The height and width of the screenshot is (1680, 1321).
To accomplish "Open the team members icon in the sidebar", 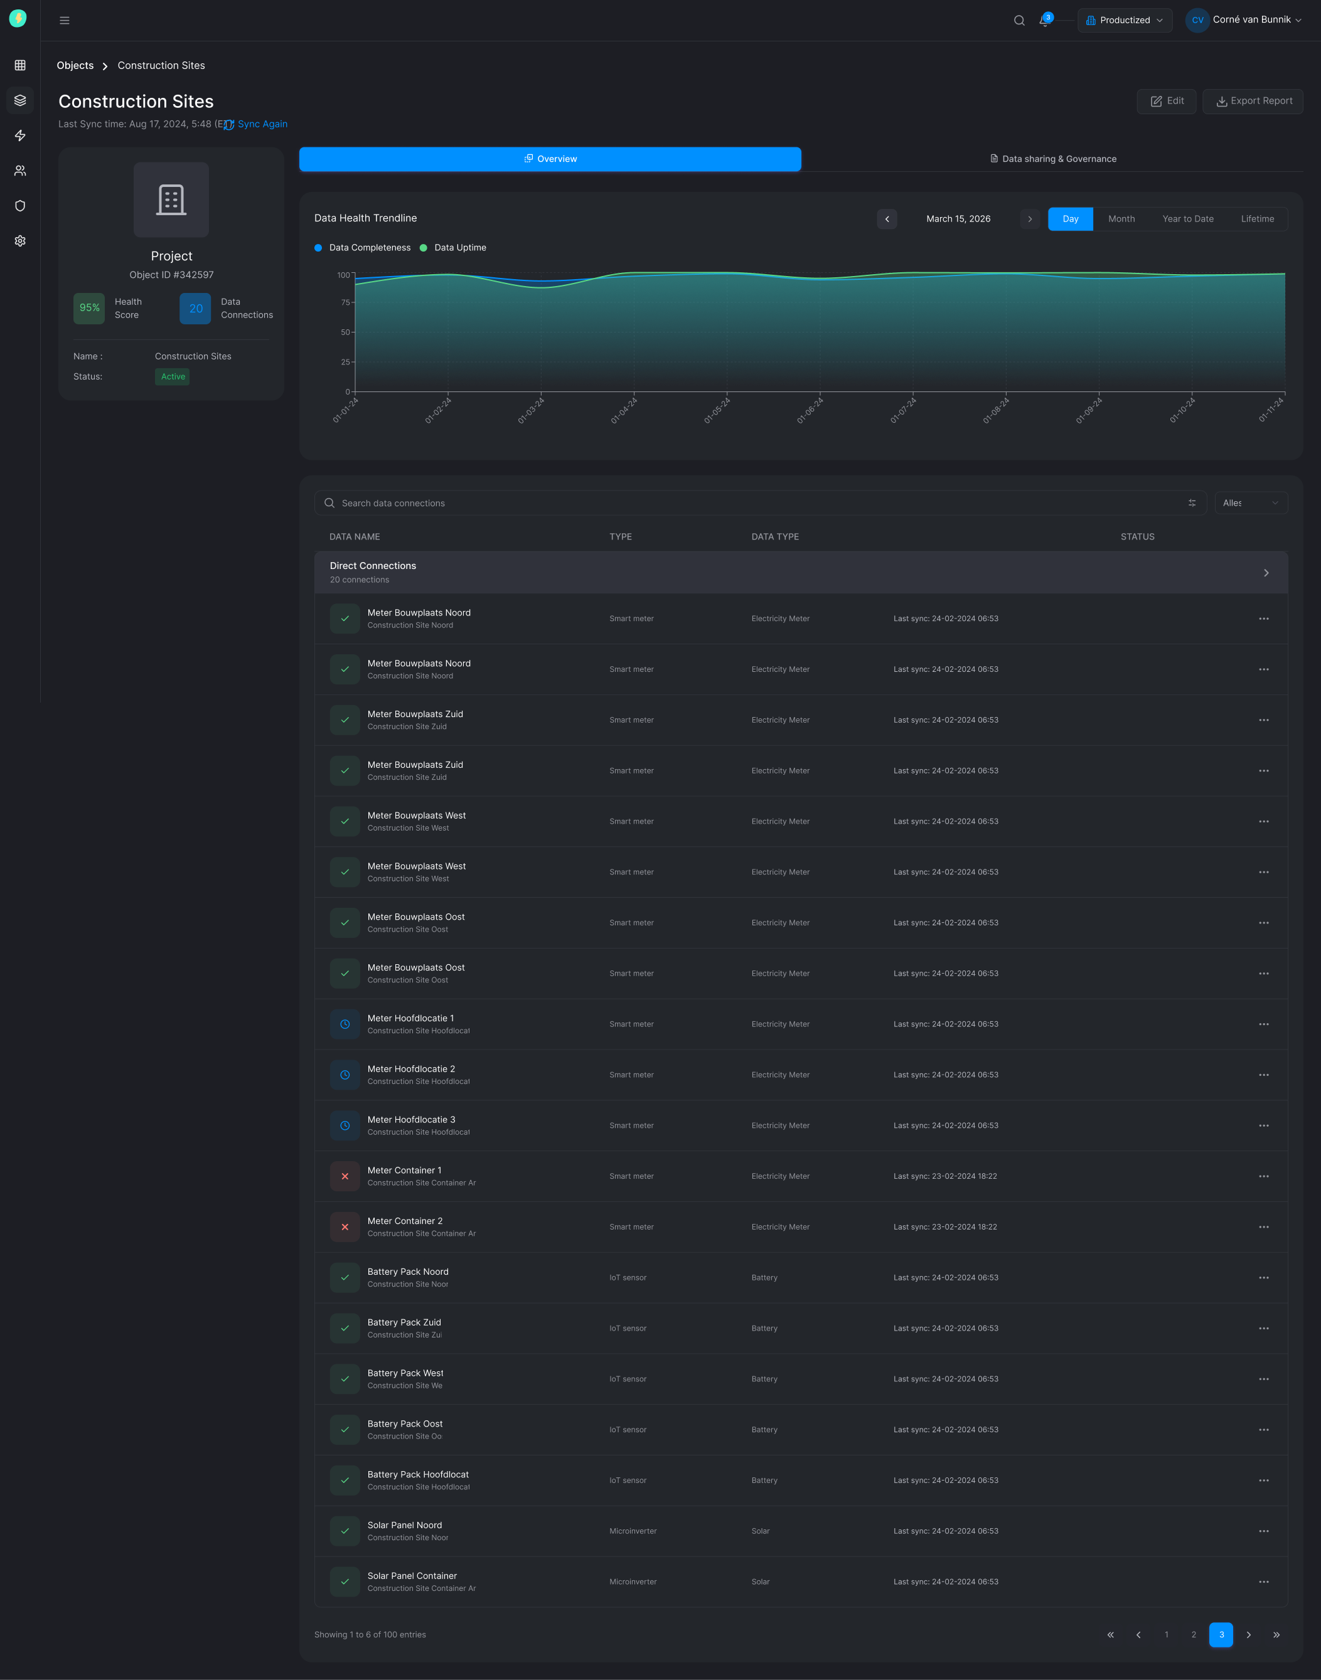I will coord(19,170).
